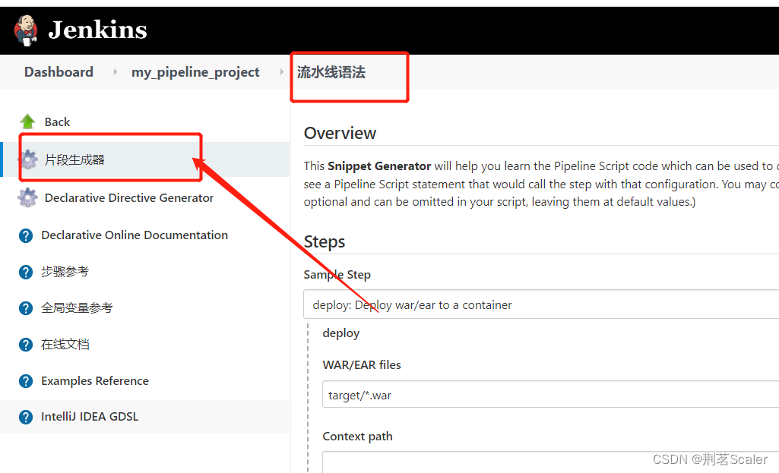Click the bold deploy label

tap(340, 333)
